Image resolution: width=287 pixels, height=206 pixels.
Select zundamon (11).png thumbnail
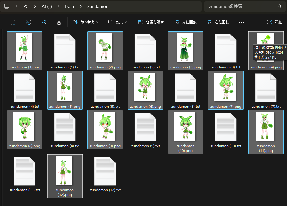tap(265, 126)
